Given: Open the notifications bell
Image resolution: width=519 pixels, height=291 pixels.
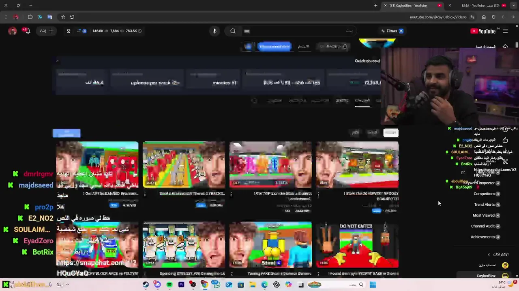Looking at the screenshot, I should [27, 31].
